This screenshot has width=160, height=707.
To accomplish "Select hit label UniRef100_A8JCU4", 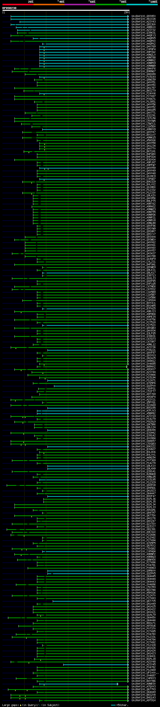I will click(x=143, y=19).
